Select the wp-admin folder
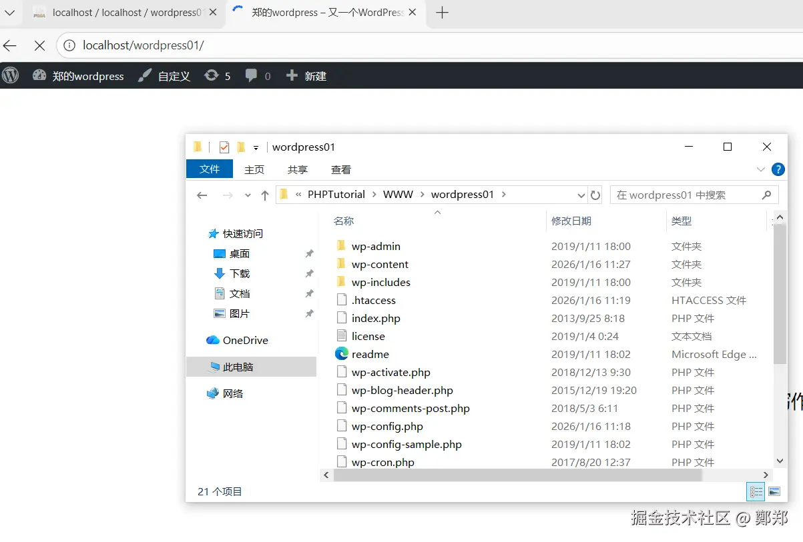803x542 pixels. click(x=376, y=246)
